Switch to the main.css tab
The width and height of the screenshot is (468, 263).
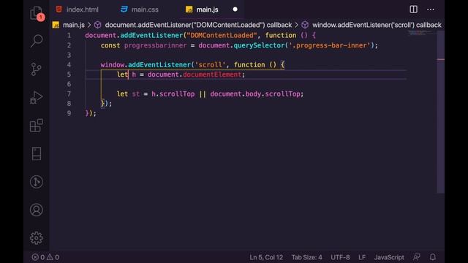click(140, 9)
